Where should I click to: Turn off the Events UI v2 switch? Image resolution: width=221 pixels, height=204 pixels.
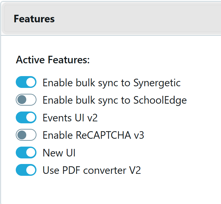(26, 117)
